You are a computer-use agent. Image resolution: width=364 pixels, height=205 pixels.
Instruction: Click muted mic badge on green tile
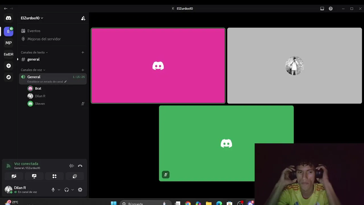(166, 175)
